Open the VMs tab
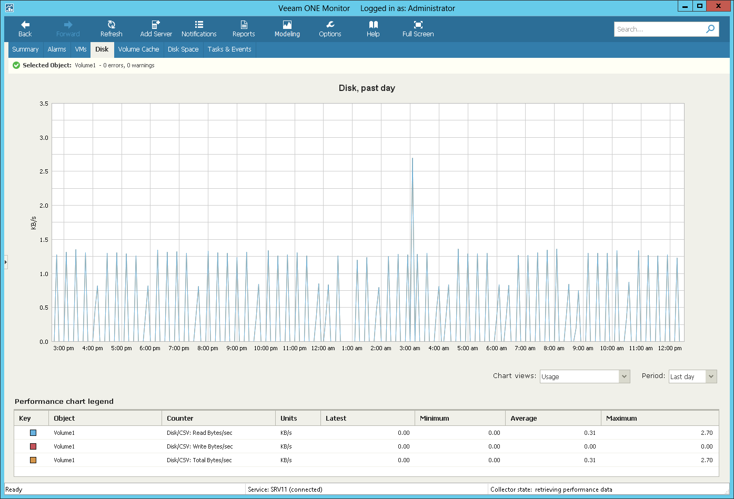734x499 pixels. coord(81,49)
